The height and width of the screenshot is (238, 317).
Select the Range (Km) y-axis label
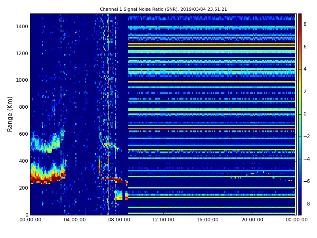click(10, 114)
